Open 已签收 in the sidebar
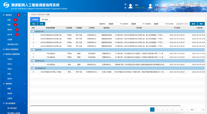The height and width of the screenshot is (114, 207). [10, 98]
